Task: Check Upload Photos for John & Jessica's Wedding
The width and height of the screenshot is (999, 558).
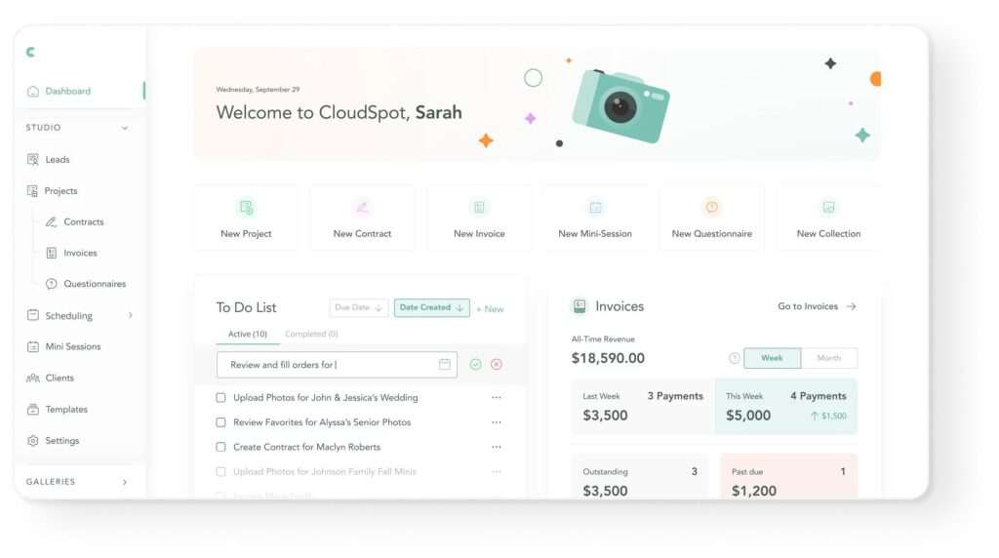Action: [220, 397]
